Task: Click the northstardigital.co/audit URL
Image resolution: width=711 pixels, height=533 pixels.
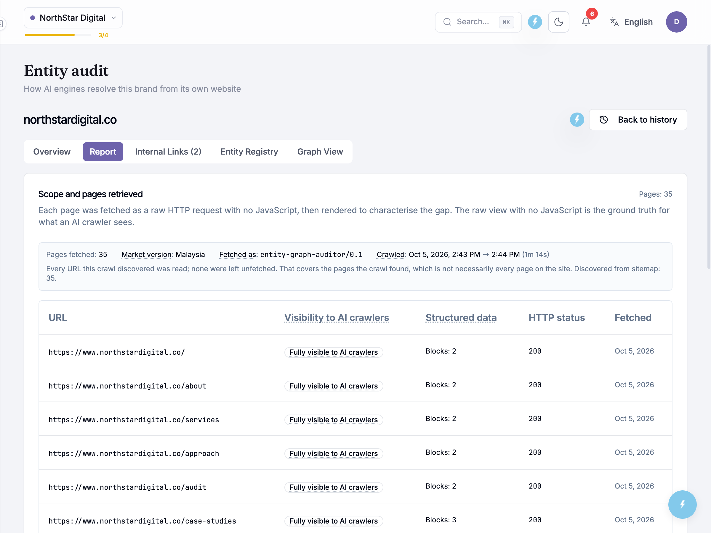Action: pos(127,487)
